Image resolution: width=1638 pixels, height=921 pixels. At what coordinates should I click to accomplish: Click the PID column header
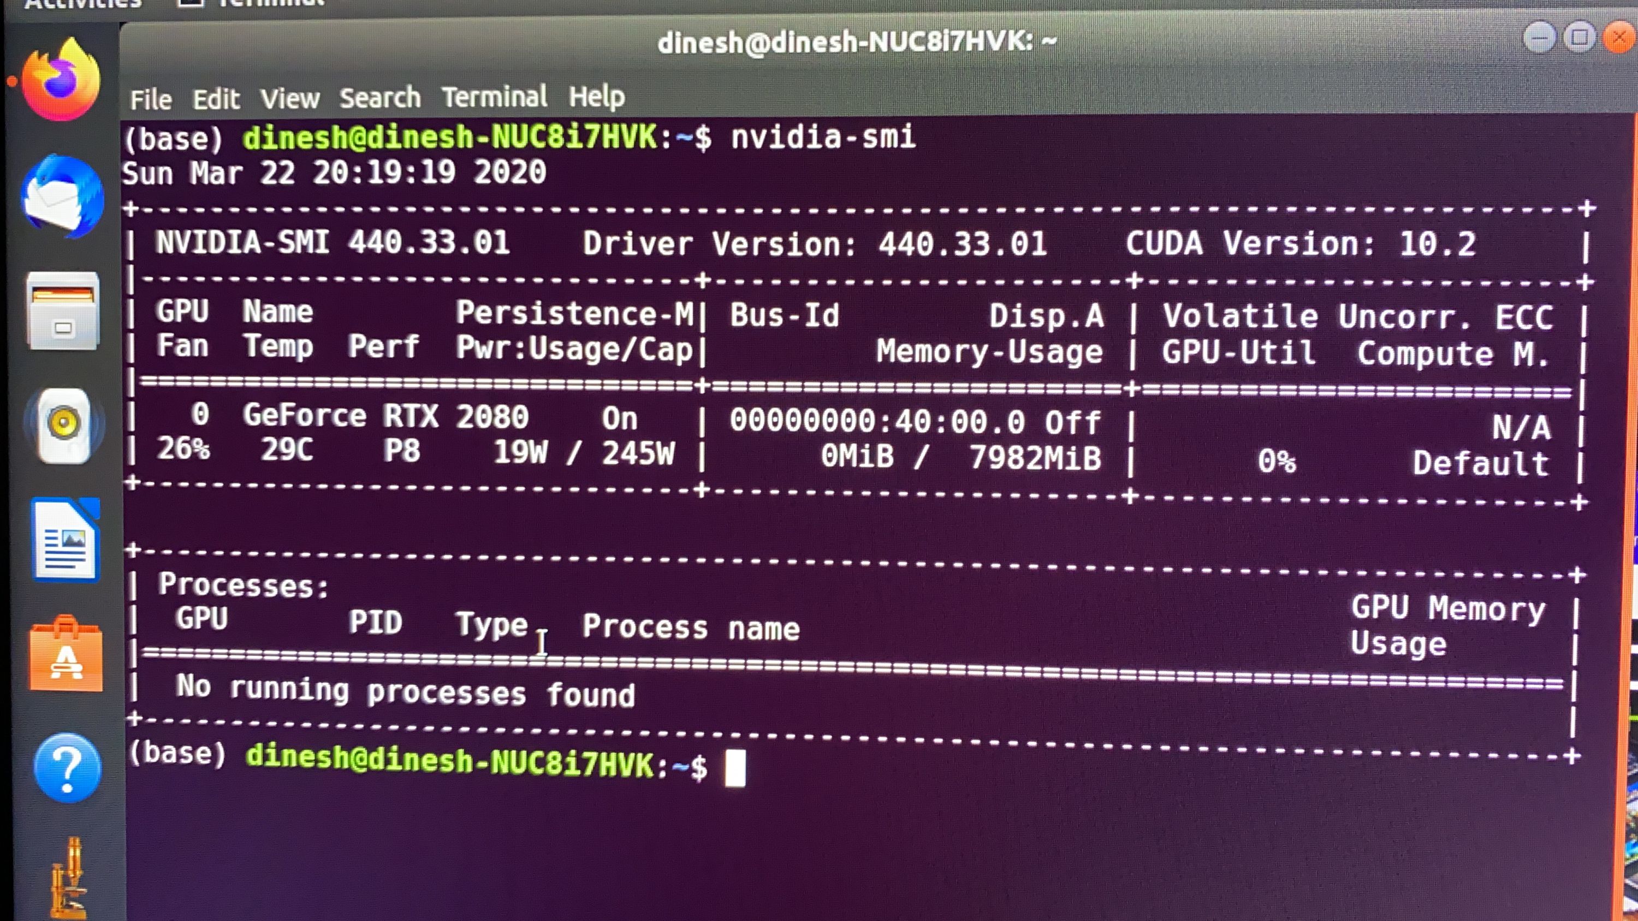point(375,621)
